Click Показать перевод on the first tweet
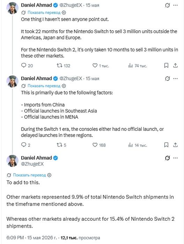The width and height of the screenshot is (184, 244). pos(44,13)
